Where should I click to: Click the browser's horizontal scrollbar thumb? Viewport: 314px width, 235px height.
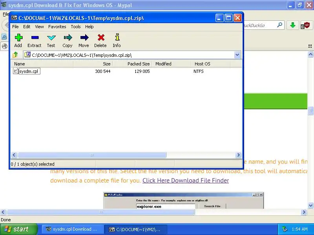pyautogui.click(x=101, y=212)
